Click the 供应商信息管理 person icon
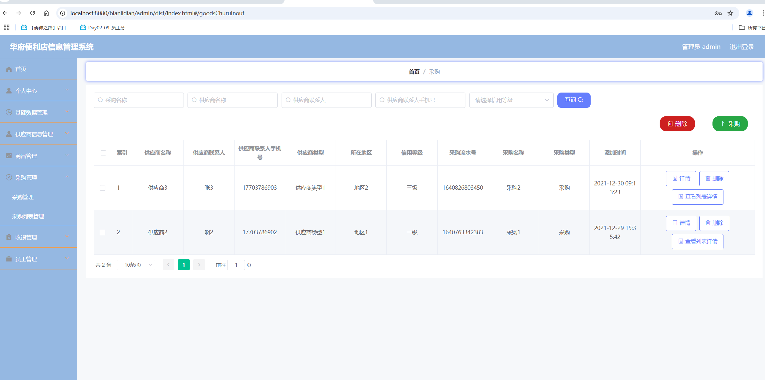The width and height of the screenshot is (765, 380). [x=9, y=134]
